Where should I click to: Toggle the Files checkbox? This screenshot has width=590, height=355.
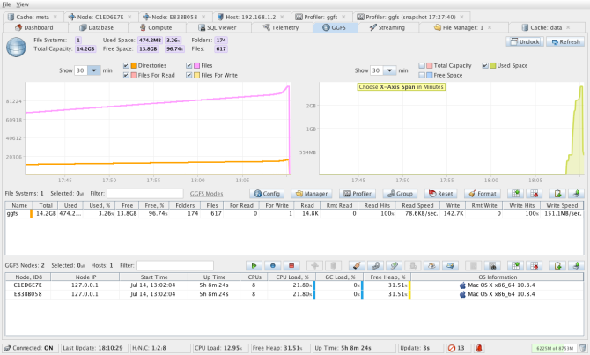(x=189, y=65)
